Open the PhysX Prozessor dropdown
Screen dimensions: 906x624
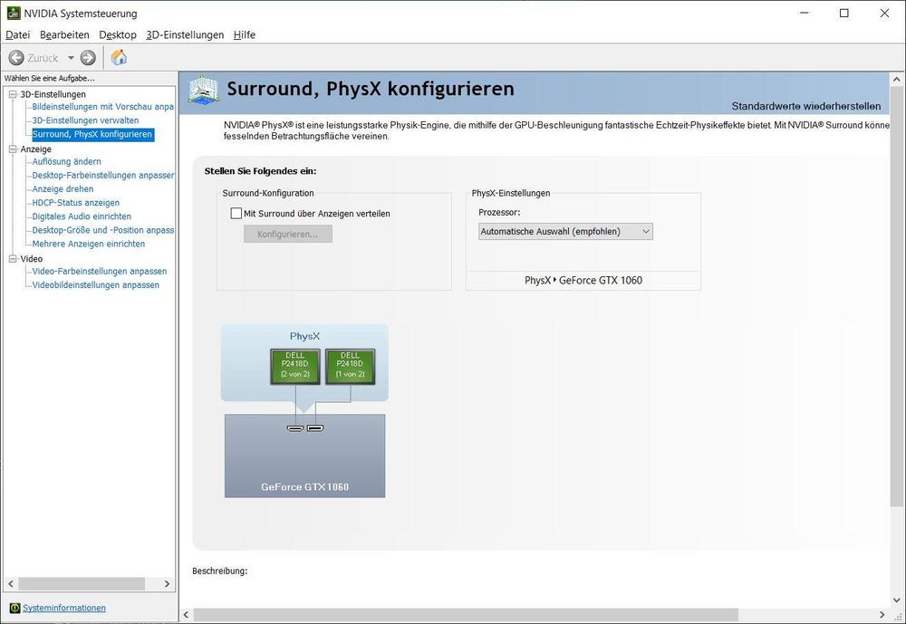565,232
